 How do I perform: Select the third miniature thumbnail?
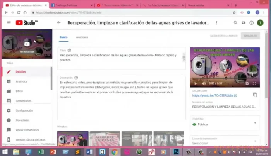click(x=137, y=139)
